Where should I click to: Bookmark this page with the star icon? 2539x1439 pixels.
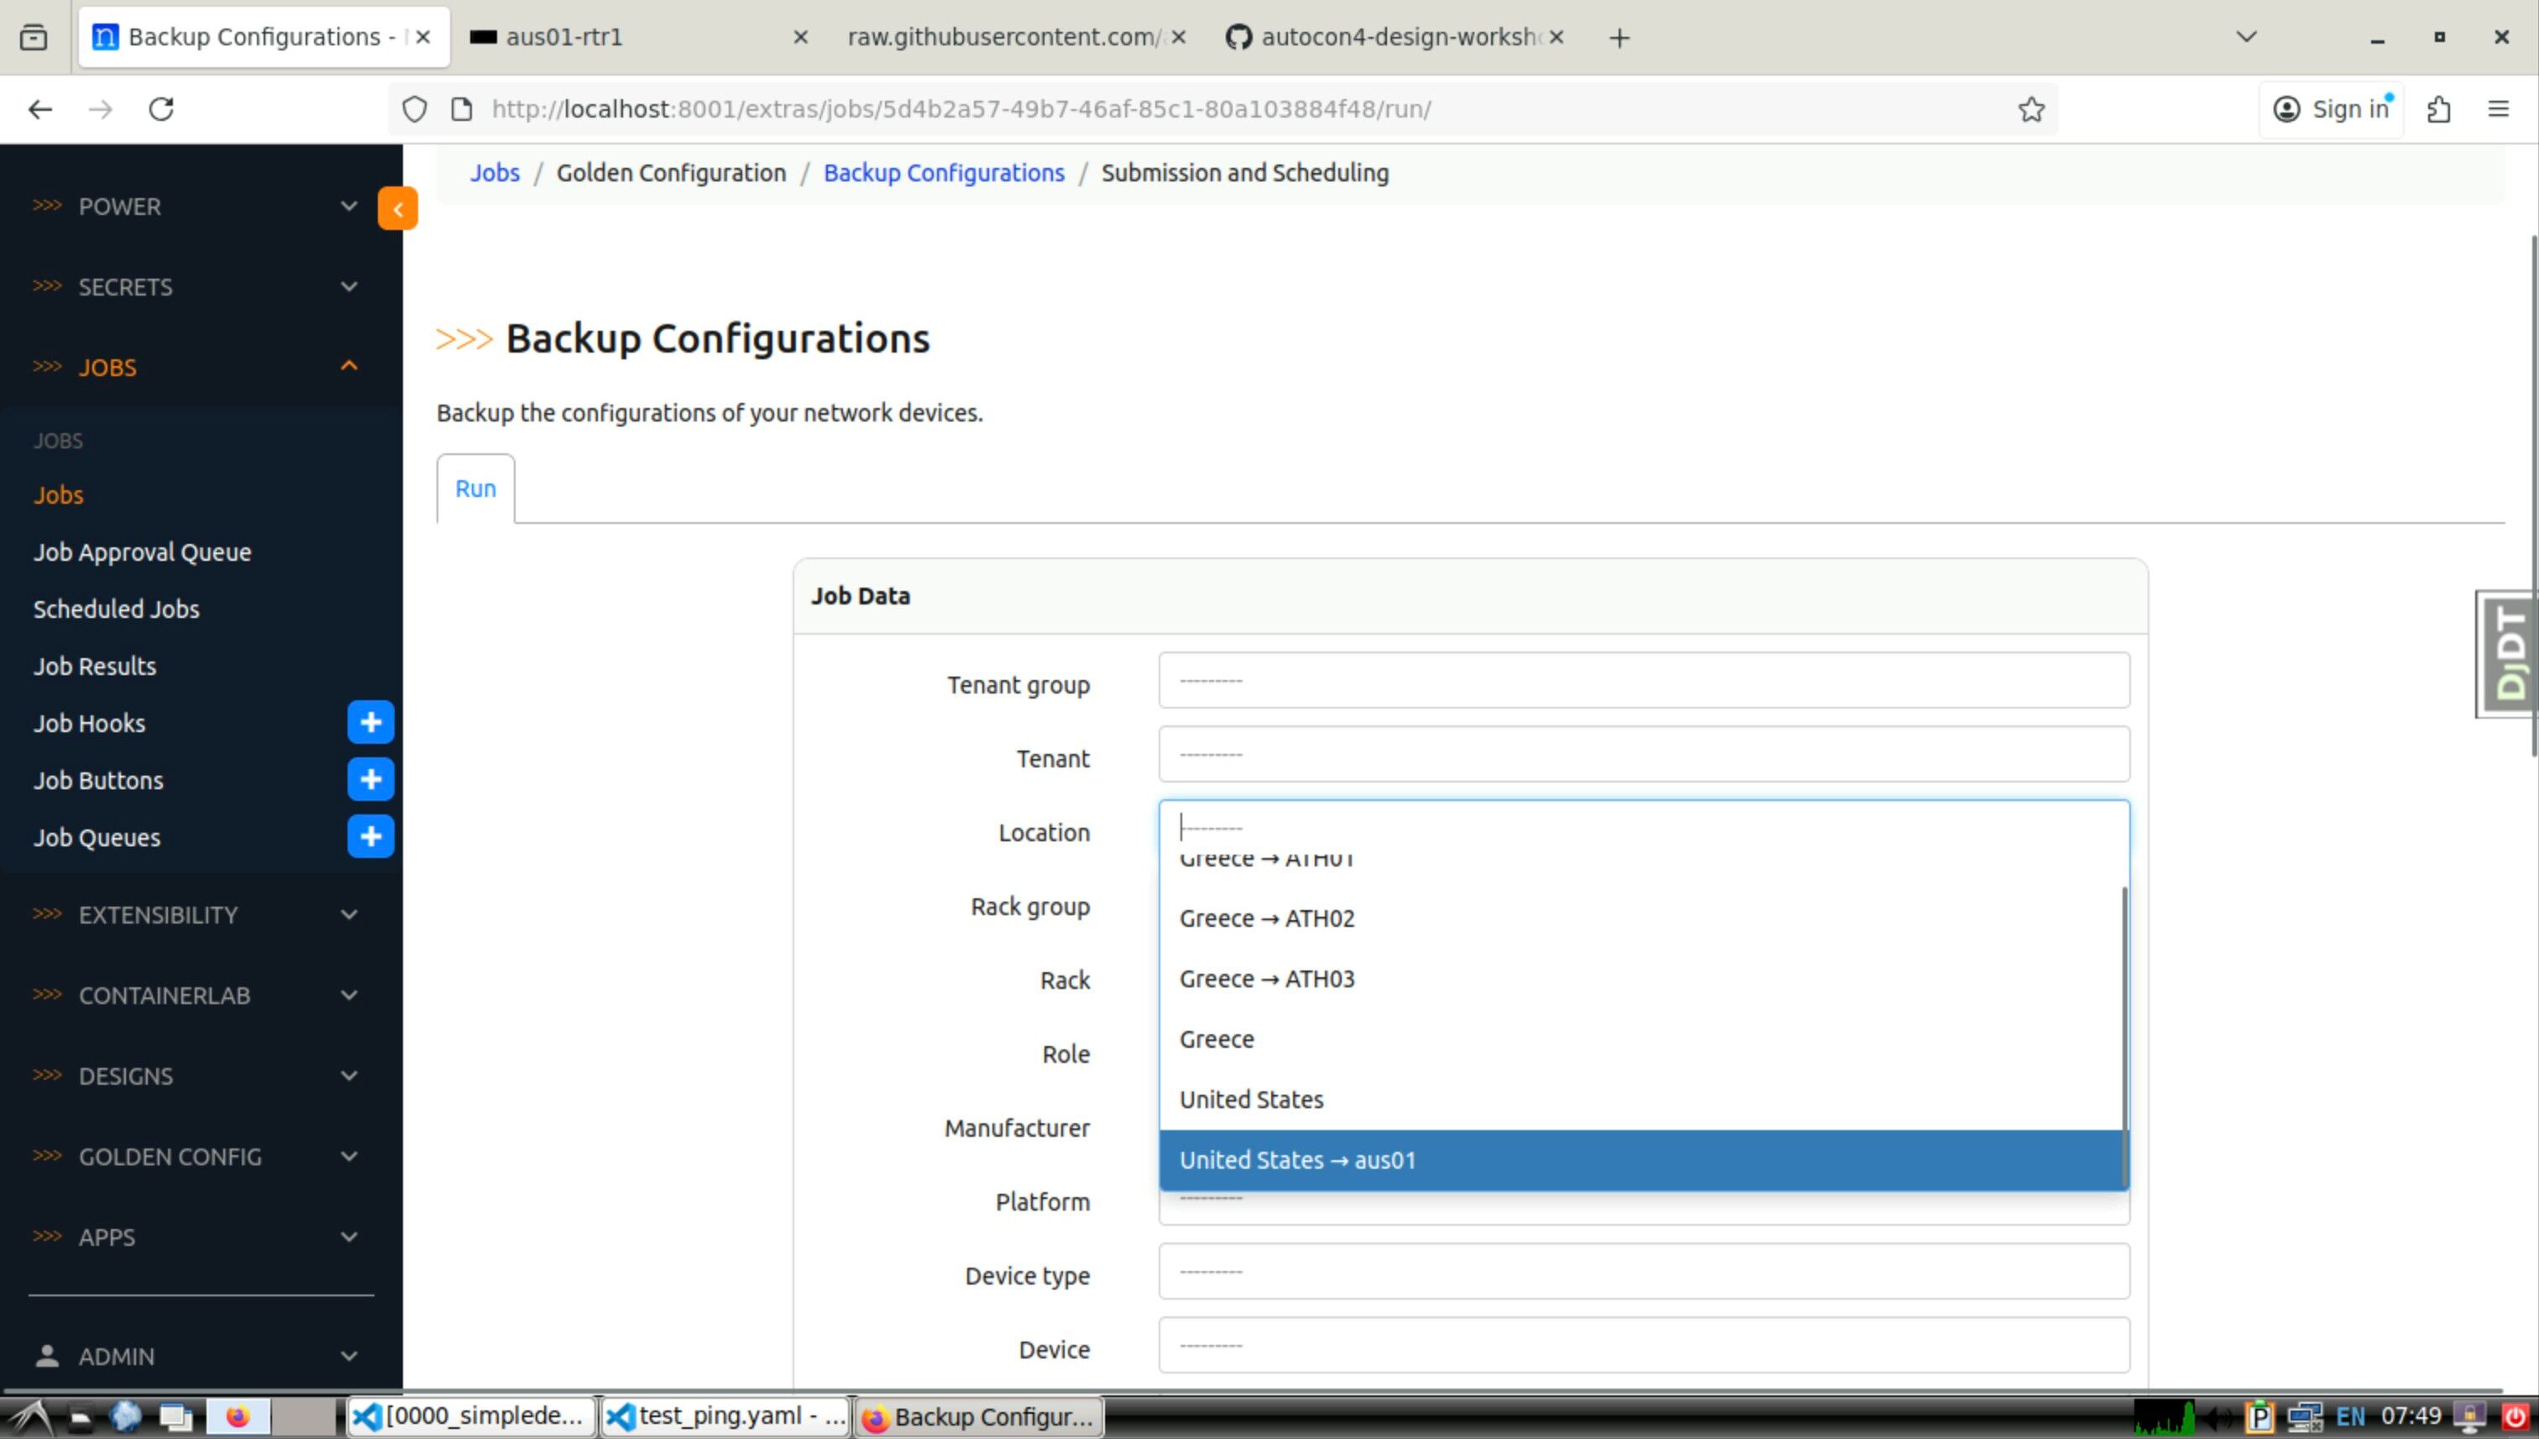(x=2031, y=108)
